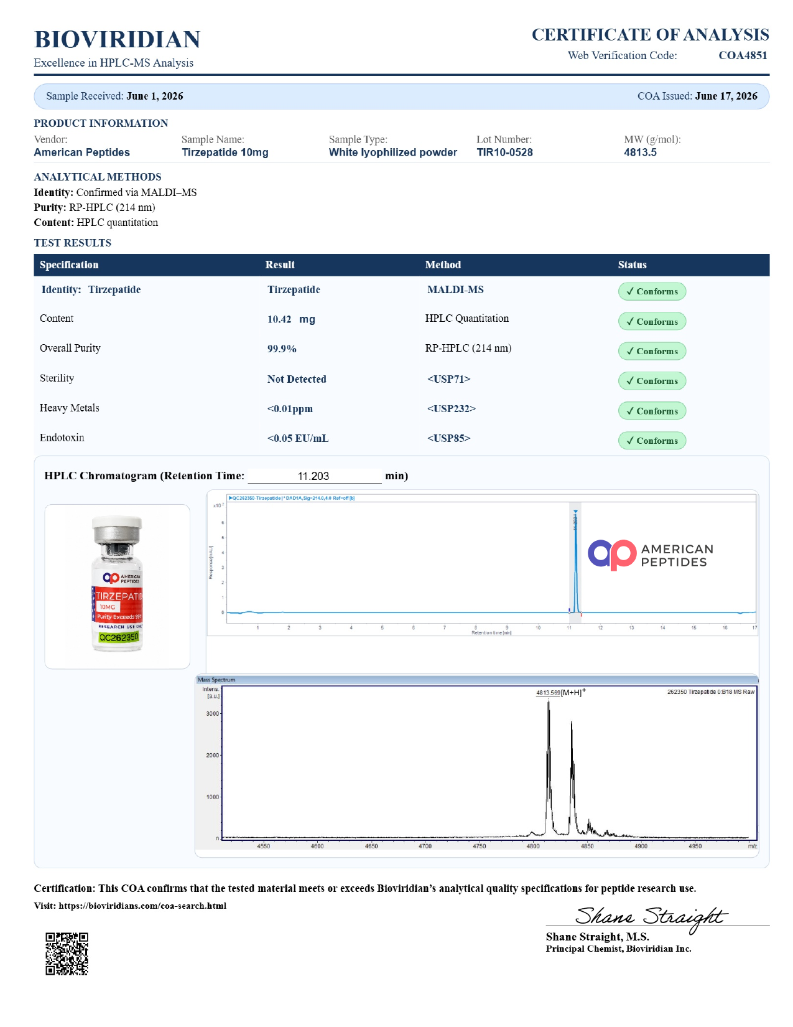Select the content result 10.42 mg
Image resolution: width=793 pixels, height=1027 pixels.
[x=291, y=319]
